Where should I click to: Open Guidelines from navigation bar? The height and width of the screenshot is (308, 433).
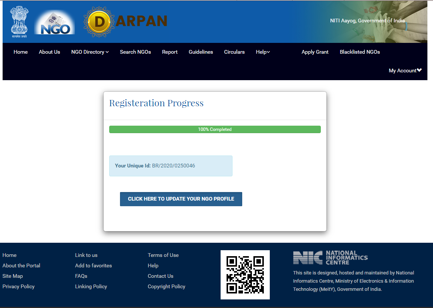tap(201, 52)
